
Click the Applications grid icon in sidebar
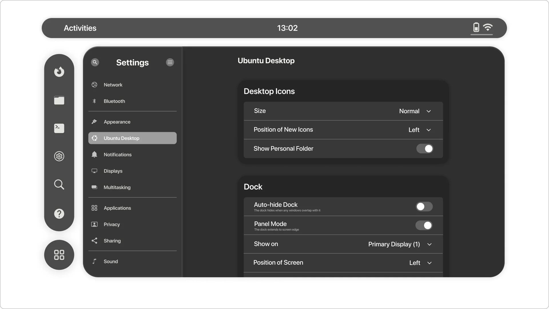click(94, 208)
